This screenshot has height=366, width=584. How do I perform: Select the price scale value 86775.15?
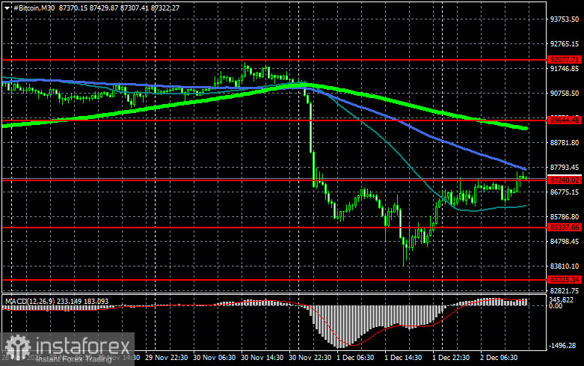[x=565, y=192]
